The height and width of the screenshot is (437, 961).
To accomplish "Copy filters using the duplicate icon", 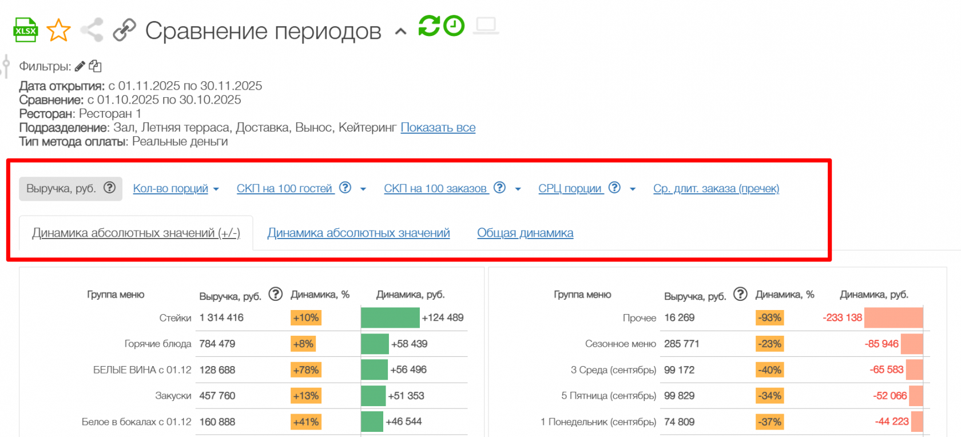I will pos(96,66).
